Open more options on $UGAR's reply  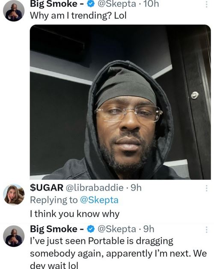[207, 188]
